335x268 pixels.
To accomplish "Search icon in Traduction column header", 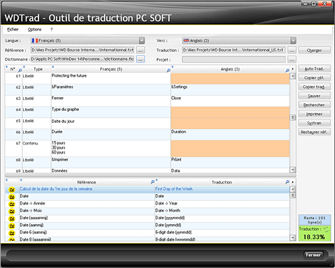I will click(288, 182).
